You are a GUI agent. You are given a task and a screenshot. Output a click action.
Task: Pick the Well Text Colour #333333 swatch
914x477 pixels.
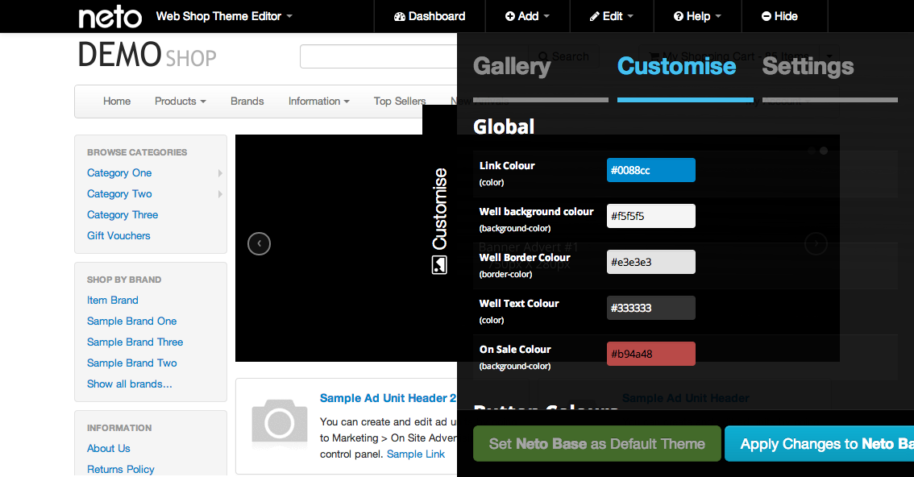click(651, 308)
